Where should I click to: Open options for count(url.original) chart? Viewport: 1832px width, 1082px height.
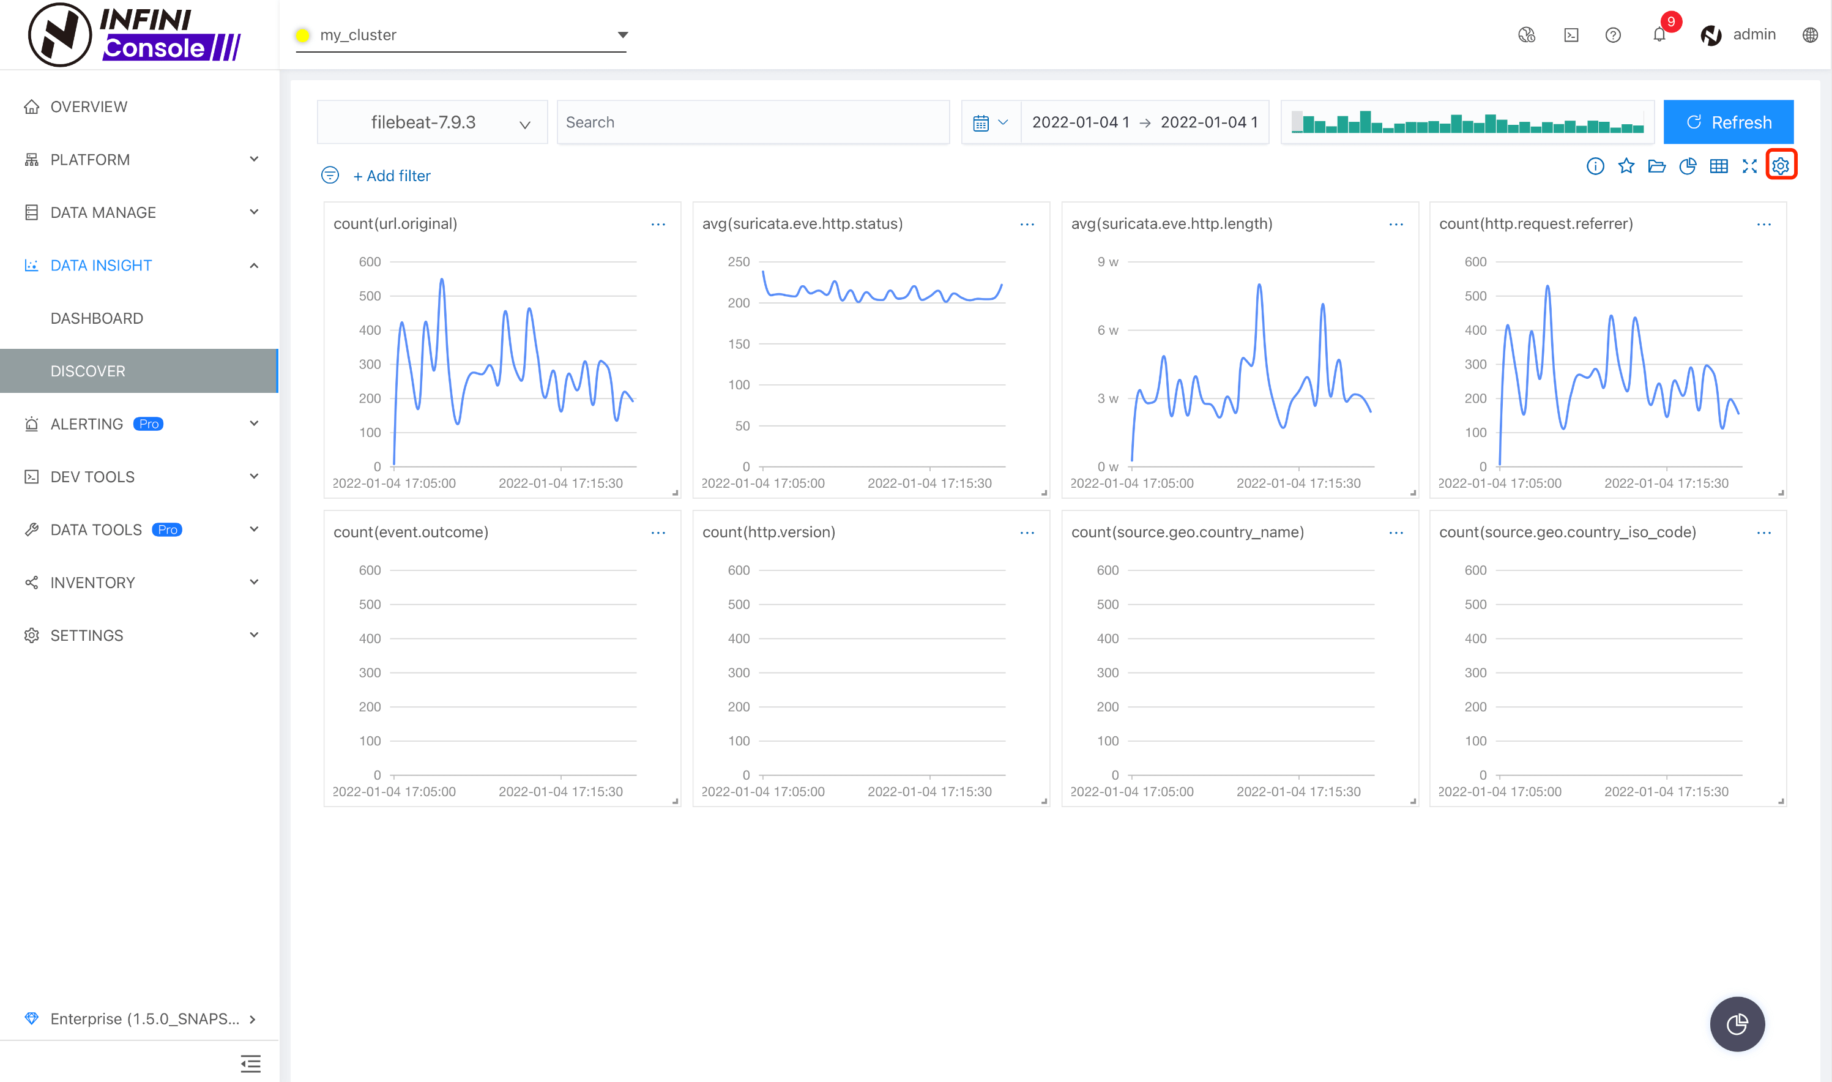658,225
